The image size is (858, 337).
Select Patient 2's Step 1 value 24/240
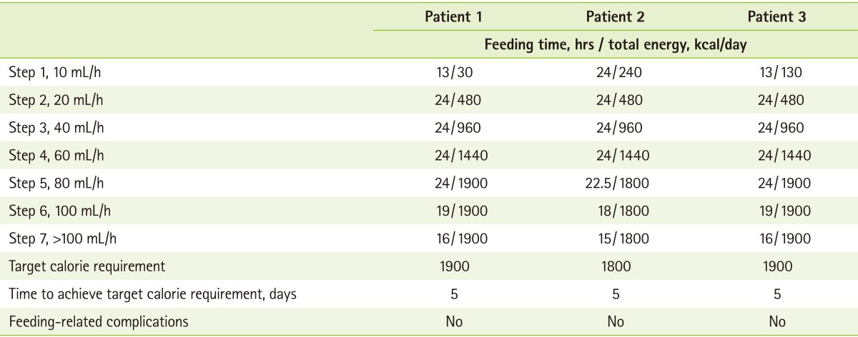[x=616, y=71]
